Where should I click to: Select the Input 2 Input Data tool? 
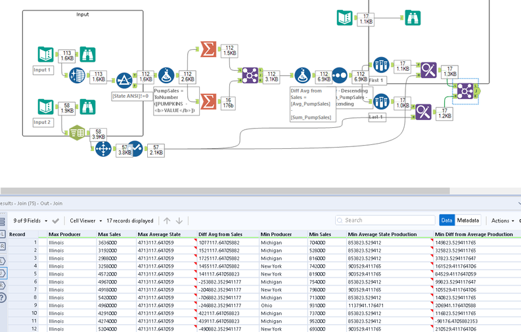click(45, 107)
